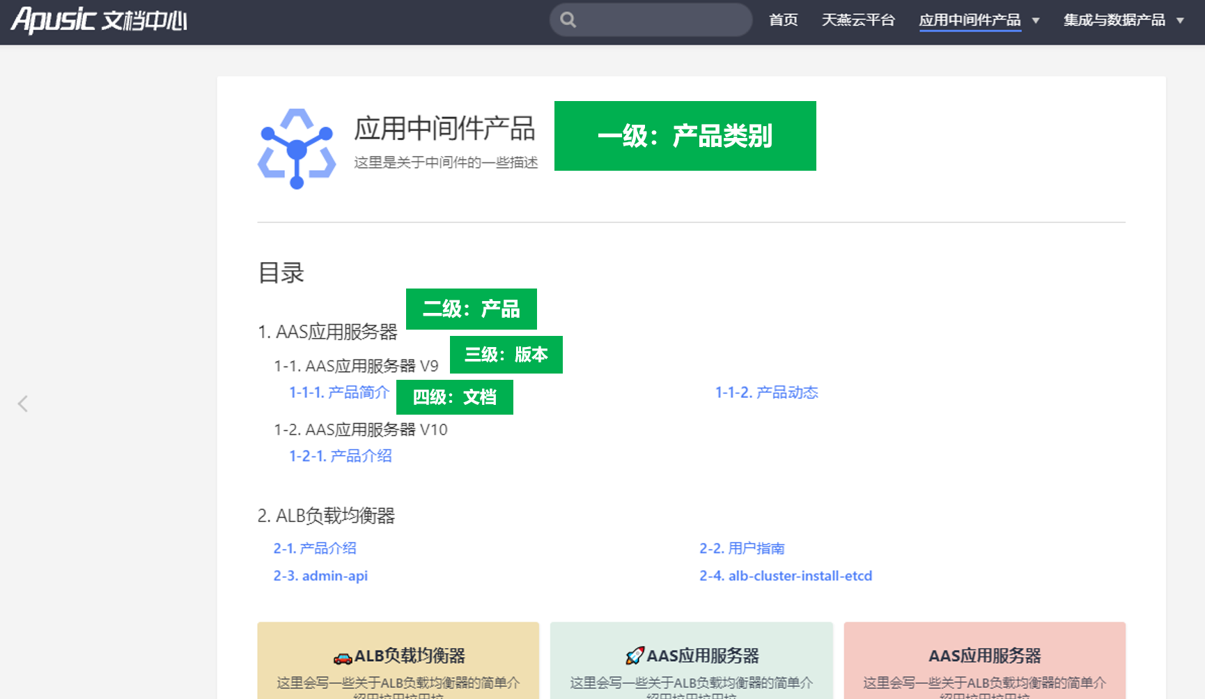1205x699 pixels.
Task: Select the 1. AAS应用服务器 heading
Action: tap(327, 332)
